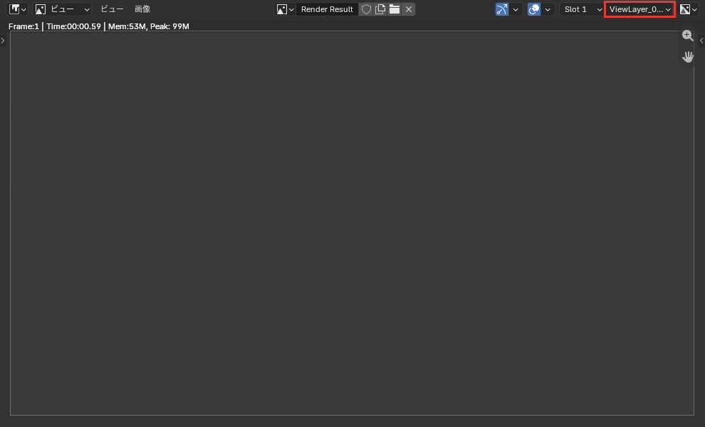Click the zoom magnifier gizmo
The image size is (705, 427).
(687, 36)
